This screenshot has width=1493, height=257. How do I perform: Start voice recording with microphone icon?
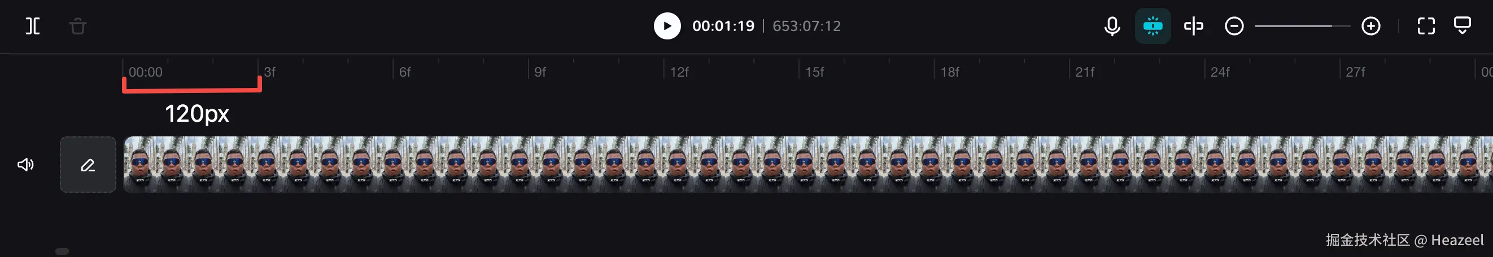tap(1112, 26)
